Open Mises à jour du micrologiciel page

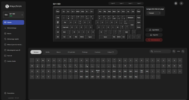(x=13, y=45)
